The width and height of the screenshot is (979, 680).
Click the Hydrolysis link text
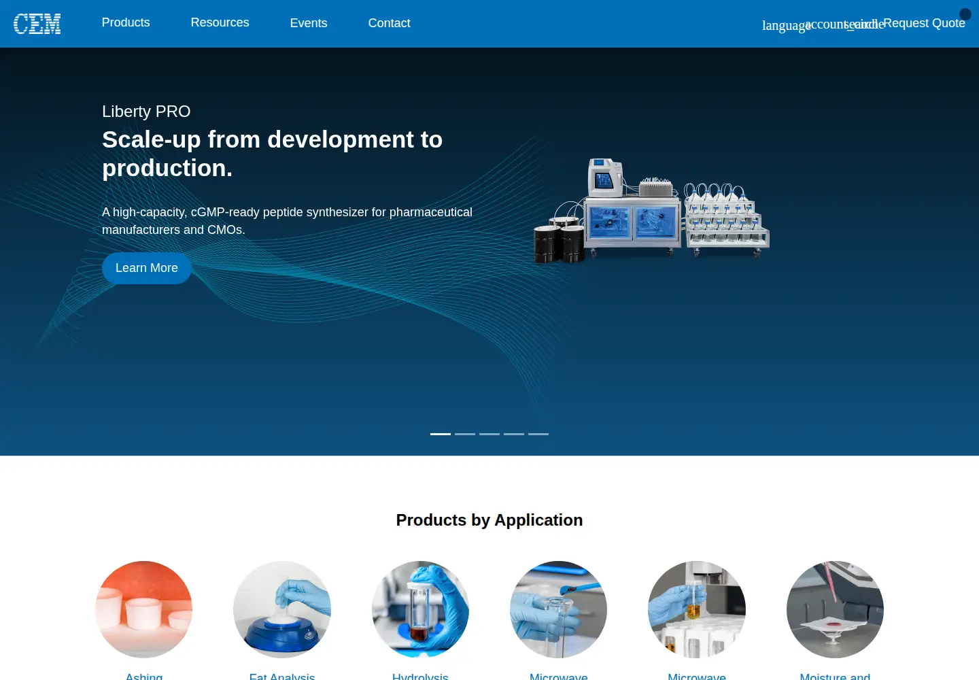point(420,676)
